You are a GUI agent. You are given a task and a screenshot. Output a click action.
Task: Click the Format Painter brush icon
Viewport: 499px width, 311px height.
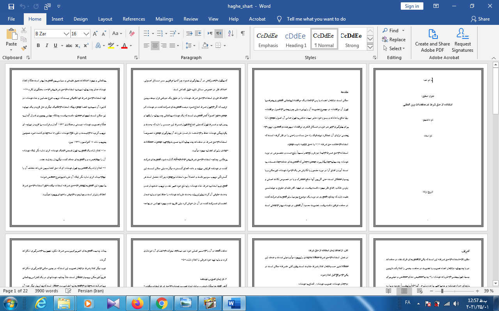[24, 48]
